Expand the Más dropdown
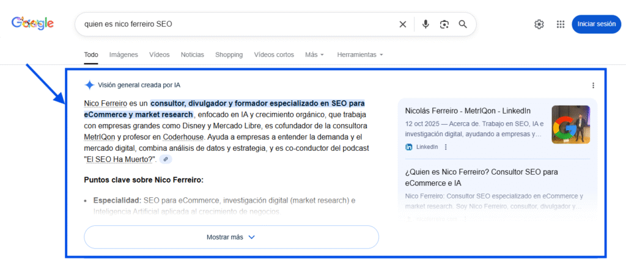Viewport: 626px width, 259px height. pyautogui.click(x=314, y=55)
